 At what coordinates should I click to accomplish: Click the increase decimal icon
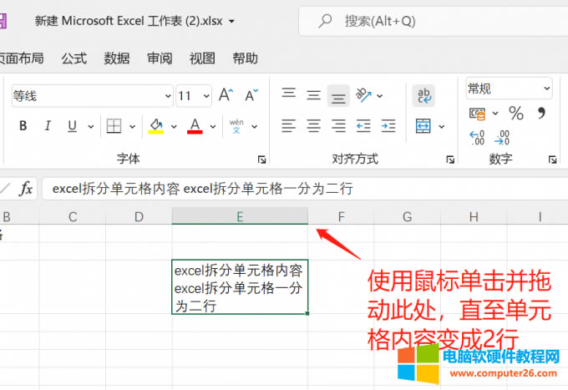click(x=477, y=138)
